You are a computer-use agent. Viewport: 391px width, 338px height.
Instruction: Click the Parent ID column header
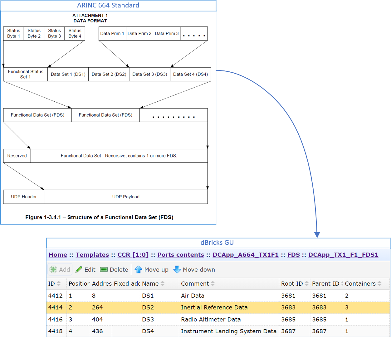coord(326,284)
